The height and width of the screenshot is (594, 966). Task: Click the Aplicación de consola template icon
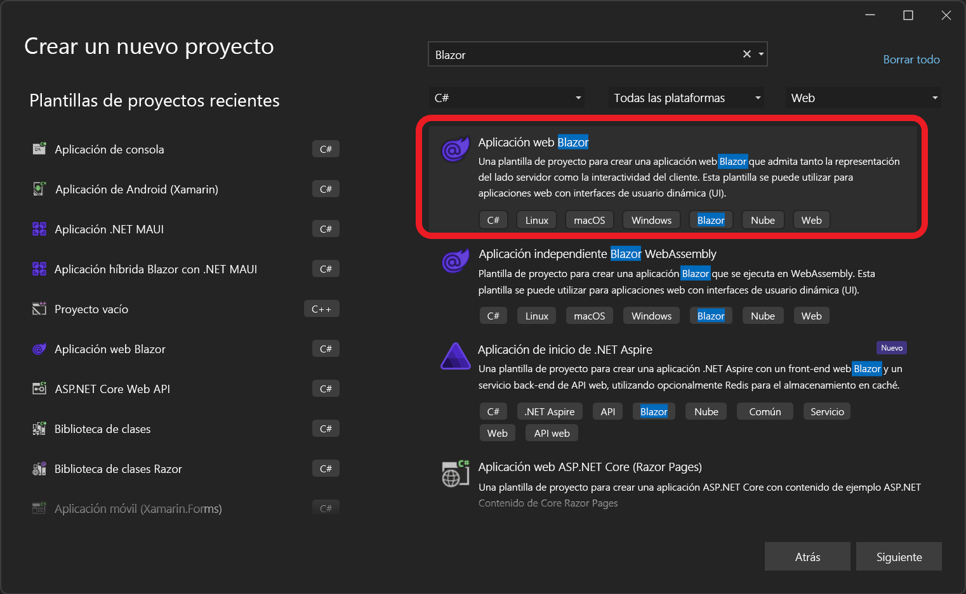coord(39,149)
